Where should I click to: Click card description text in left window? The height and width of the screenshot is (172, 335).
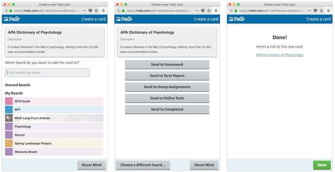(x=53, y=49)
